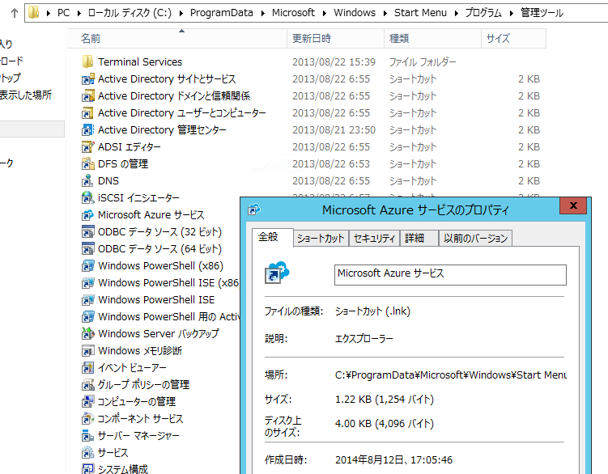Select システム構成 icon
The height and width of the screenshot is (474, 608).
point(87,469)
